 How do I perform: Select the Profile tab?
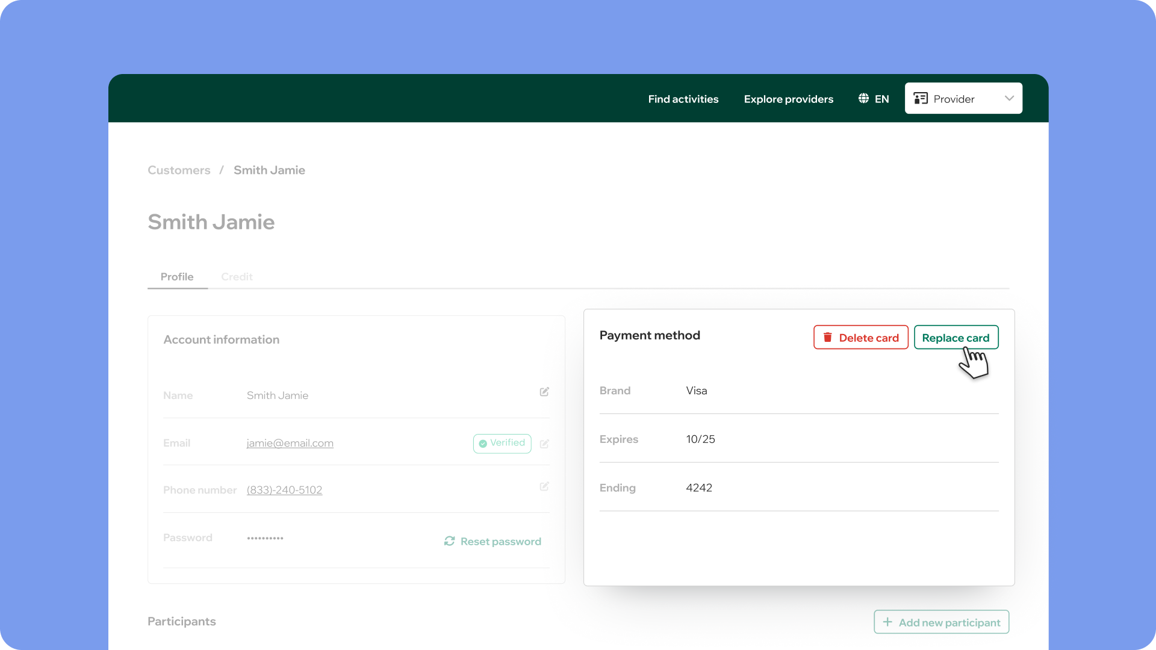pos(177,277)
